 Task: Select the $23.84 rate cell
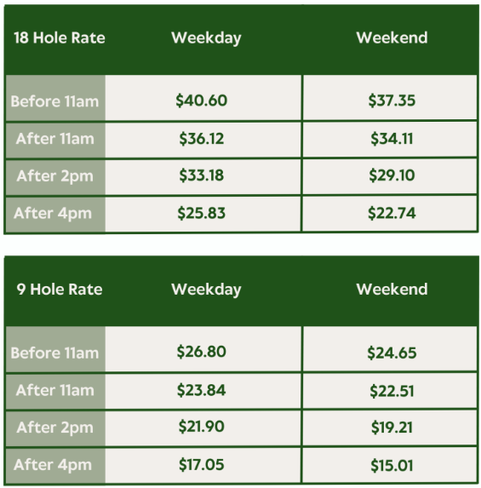202,390
